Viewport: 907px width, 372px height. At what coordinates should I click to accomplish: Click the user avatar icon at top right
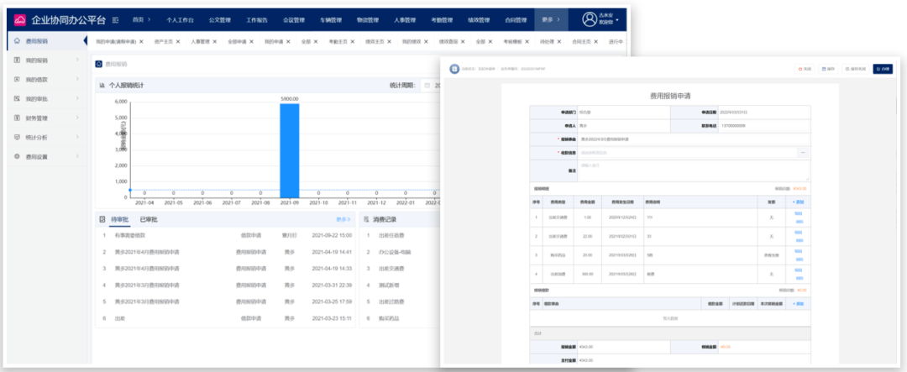tap(589, 18)
